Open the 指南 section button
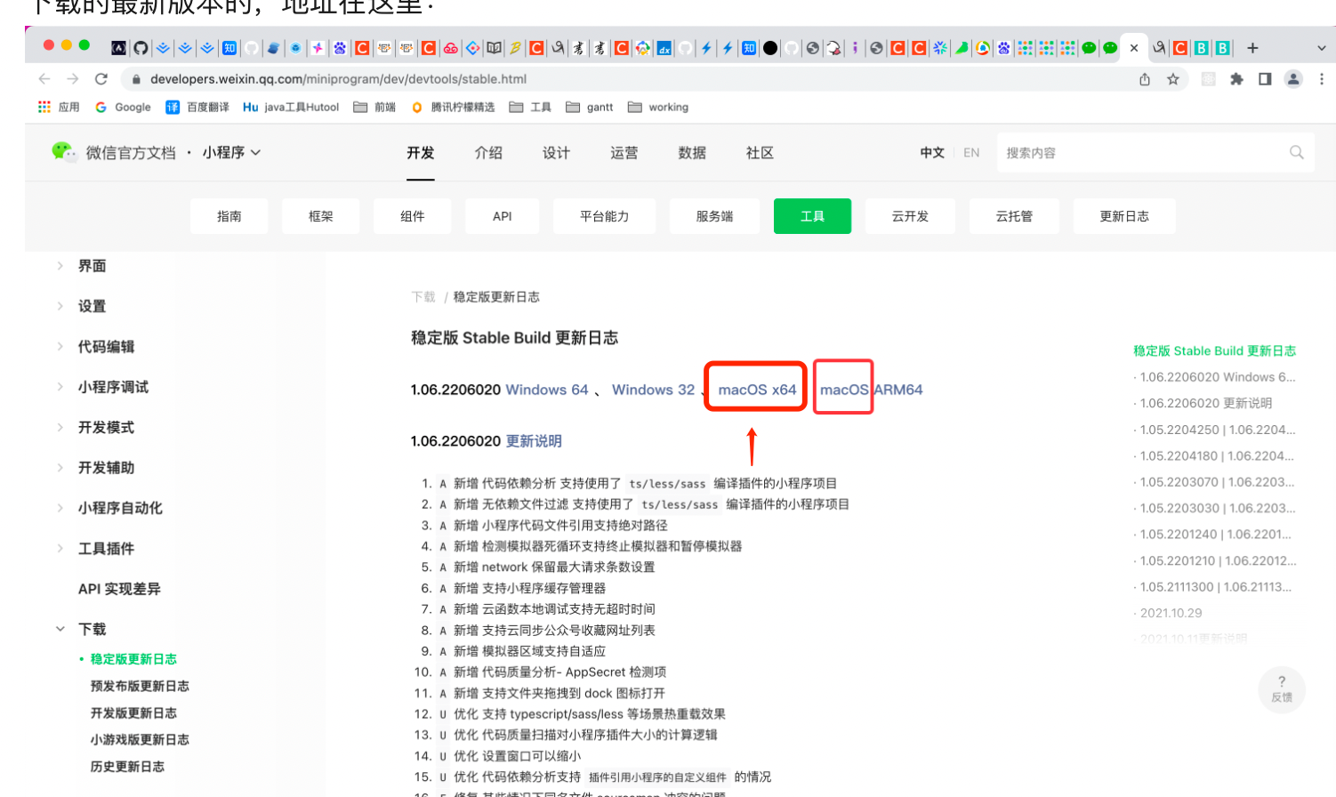Screen dimensions: 1336x797 pos(229,216)
